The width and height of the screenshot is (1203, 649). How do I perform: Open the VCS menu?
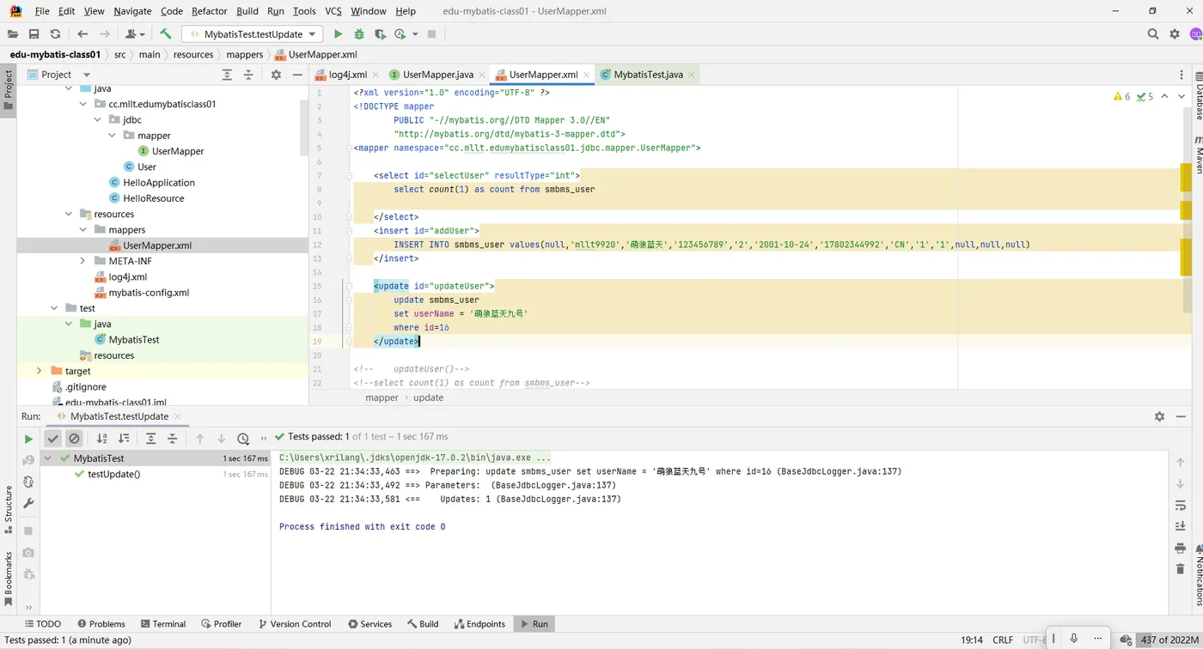[x=333, y=11]
